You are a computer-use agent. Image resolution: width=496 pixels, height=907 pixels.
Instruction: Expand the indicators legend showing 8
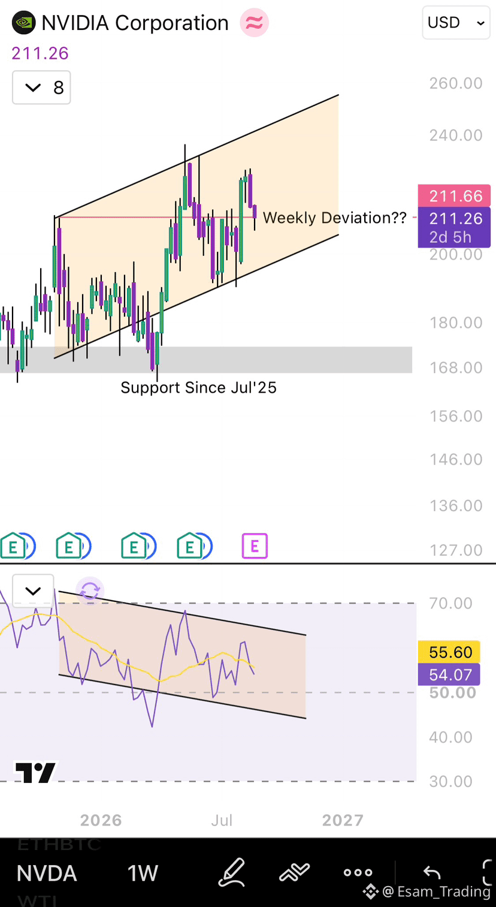pos(41,88)
